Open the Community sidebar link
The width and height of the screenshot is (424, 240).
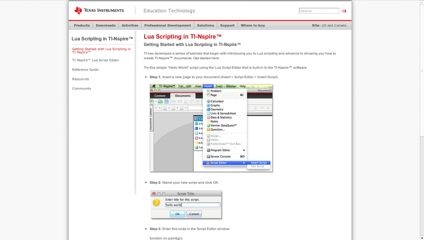click(x=82, y=89)
